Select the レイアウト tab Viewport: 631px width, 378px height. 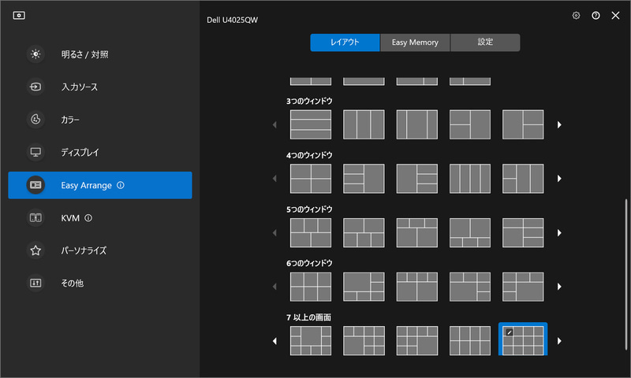345,43
